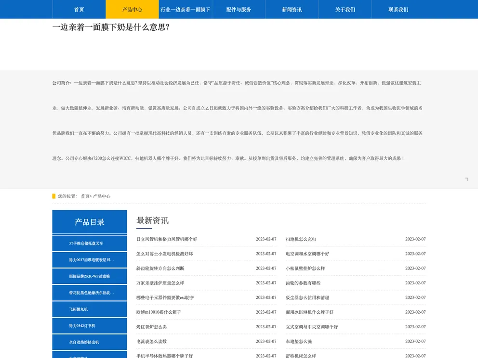Click the yellow location marker icon
The image size is (478, 358).
pos(54,196)
